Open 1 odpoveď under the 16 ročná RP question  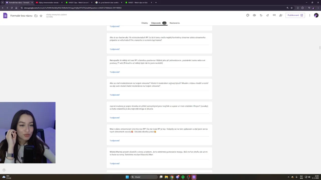click(x=115, y=49)
